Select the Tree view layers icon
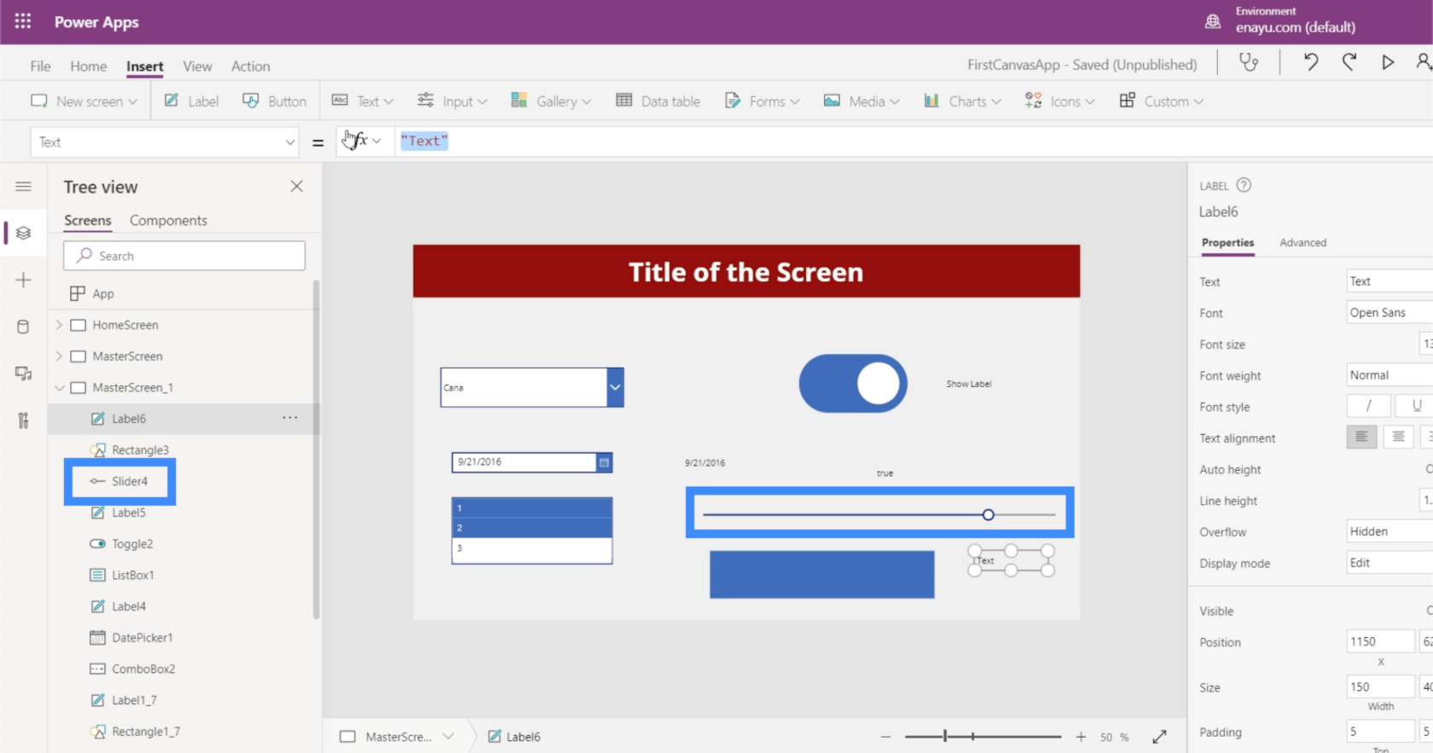This screenshot has width=1433, height=753. [x=24, y=233]
